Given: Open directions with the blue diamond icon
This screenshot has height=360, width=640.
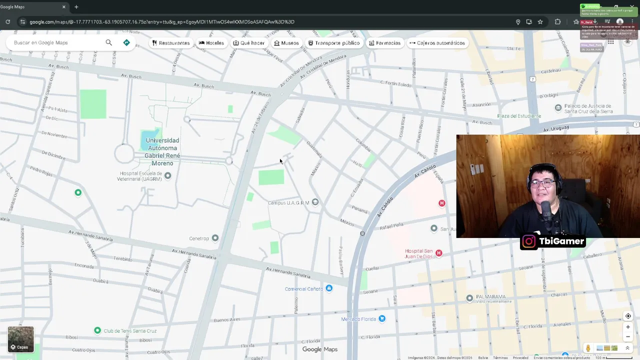Looking at the screenshot, I should (126, 42).
